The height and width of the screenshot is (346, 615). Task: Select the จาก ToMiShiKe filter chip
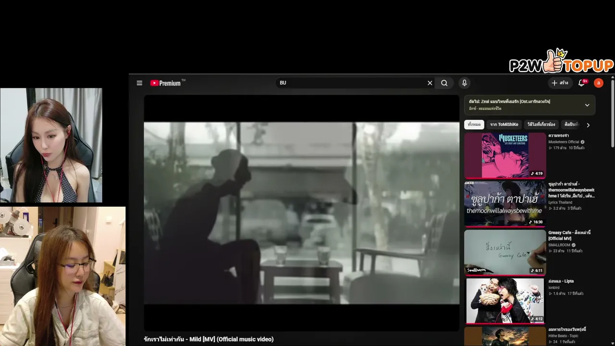pos(504,124)
